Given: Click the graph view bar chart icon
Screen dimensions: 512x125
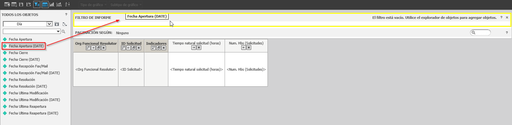Looking at the screenshot, I should coord(52,4).
